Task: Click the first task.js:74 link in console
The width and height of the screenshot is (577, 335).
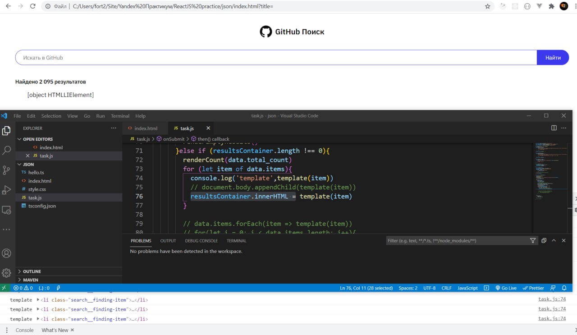Action: [x=552, y=299]
